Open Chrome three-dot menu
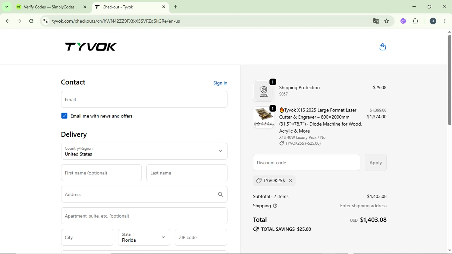 (445, 21)
